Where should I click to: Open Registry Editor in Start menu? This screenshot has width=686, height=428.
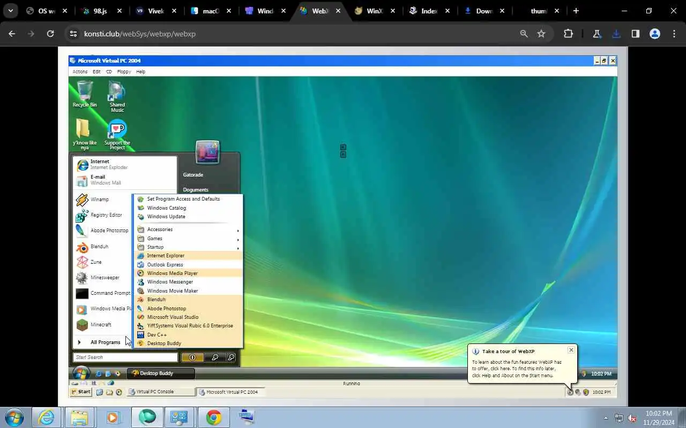point(103,215)
